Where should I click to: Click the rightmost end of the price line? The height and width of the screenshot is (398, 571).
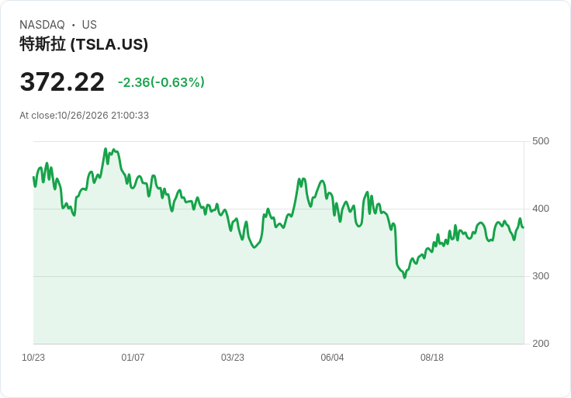coord(524,227)
